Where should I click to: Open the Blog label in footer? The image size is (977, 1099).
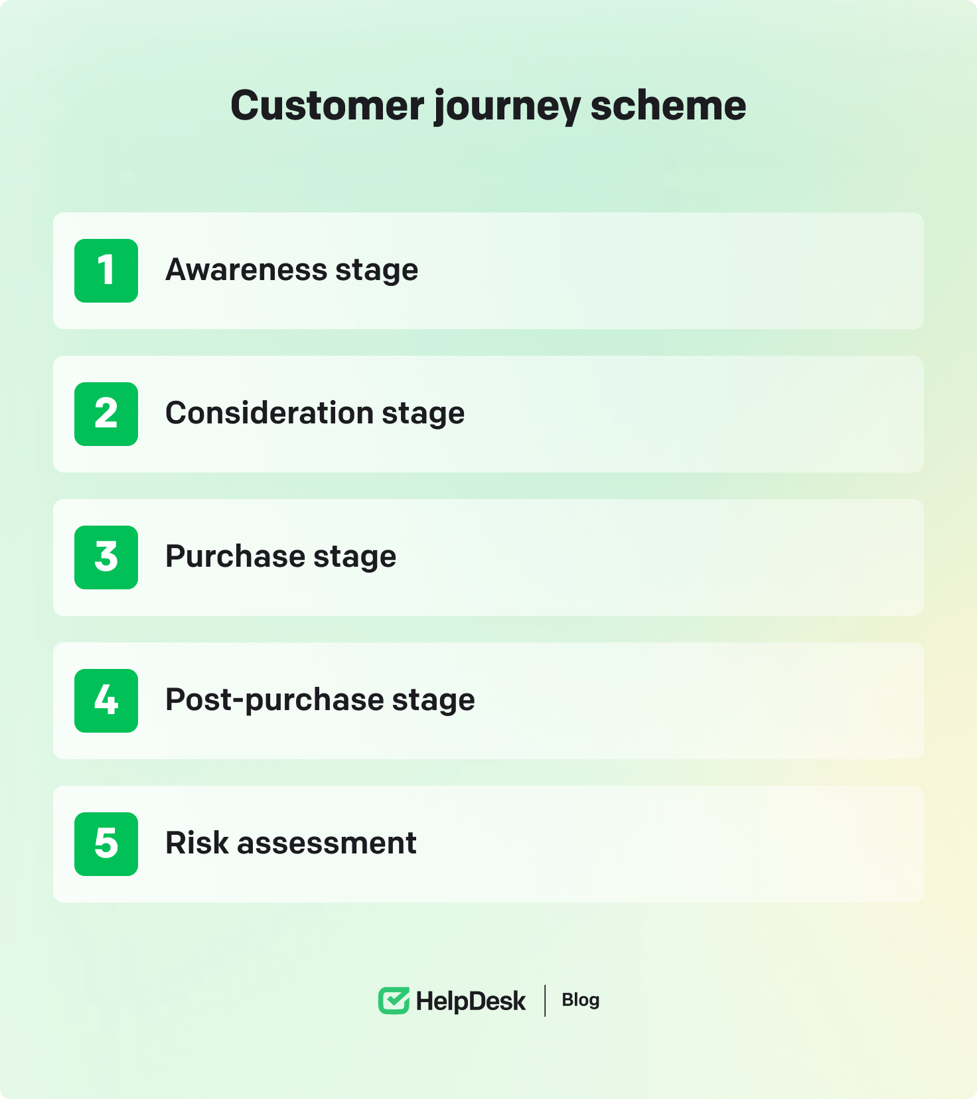pos(580,1000)
